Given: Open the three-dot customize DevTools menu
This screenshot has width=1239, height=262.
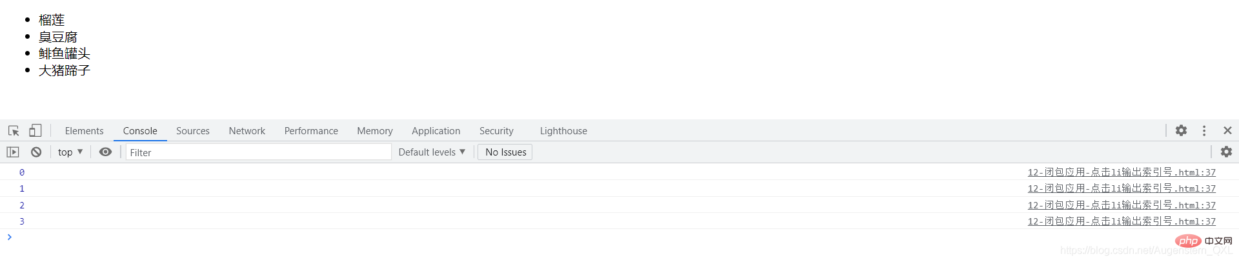Looking at the screenshot, I should 1204,130.
